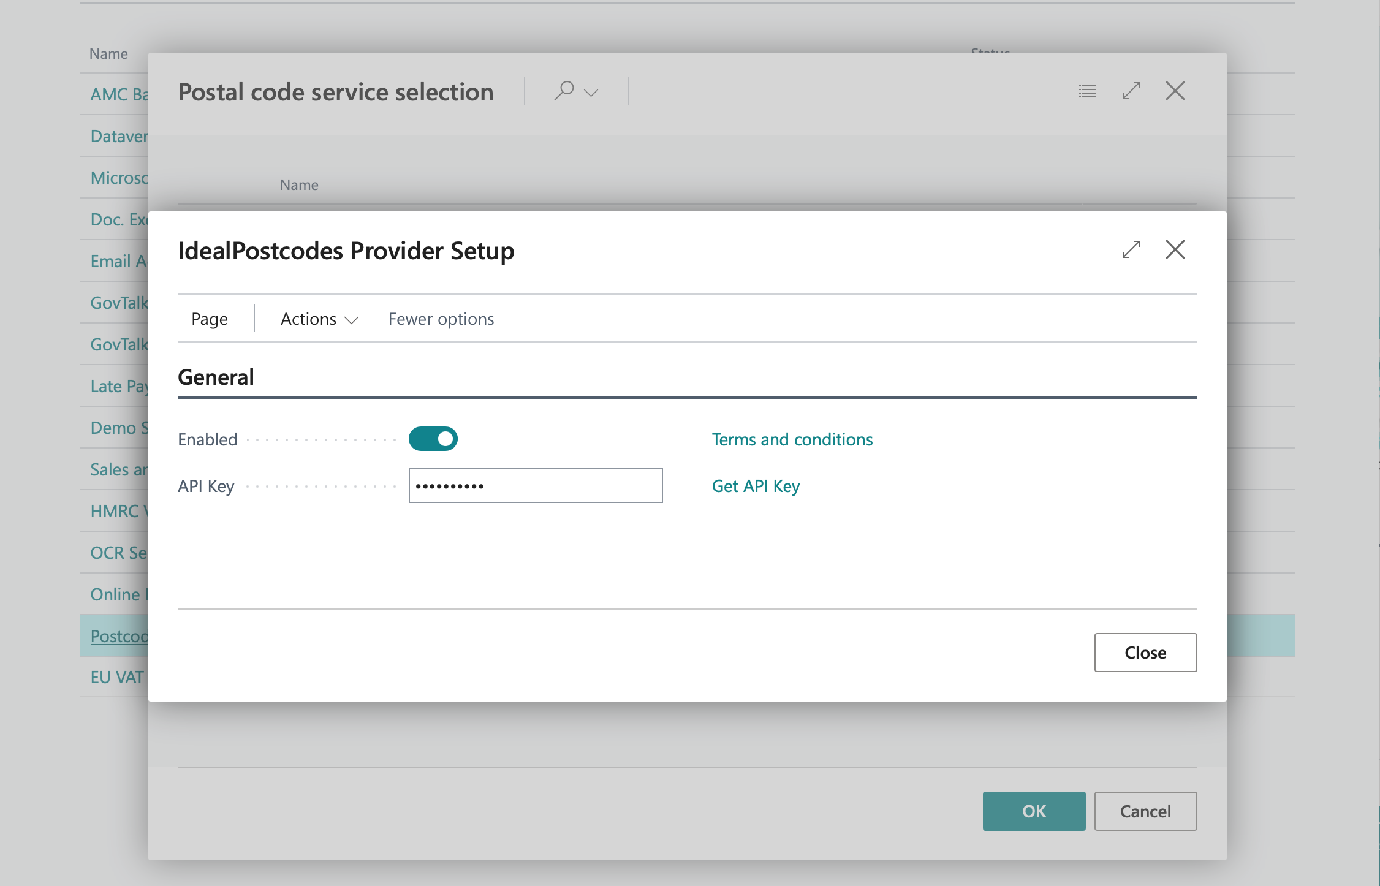Open Sales an... entry in background list
This screenshot has width=1380, height=886.
tap(119, 469)
